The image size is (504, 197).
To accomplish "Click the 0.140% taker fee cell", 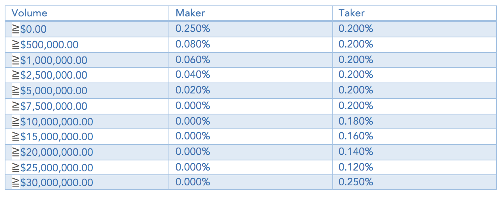I will (415, 152).
